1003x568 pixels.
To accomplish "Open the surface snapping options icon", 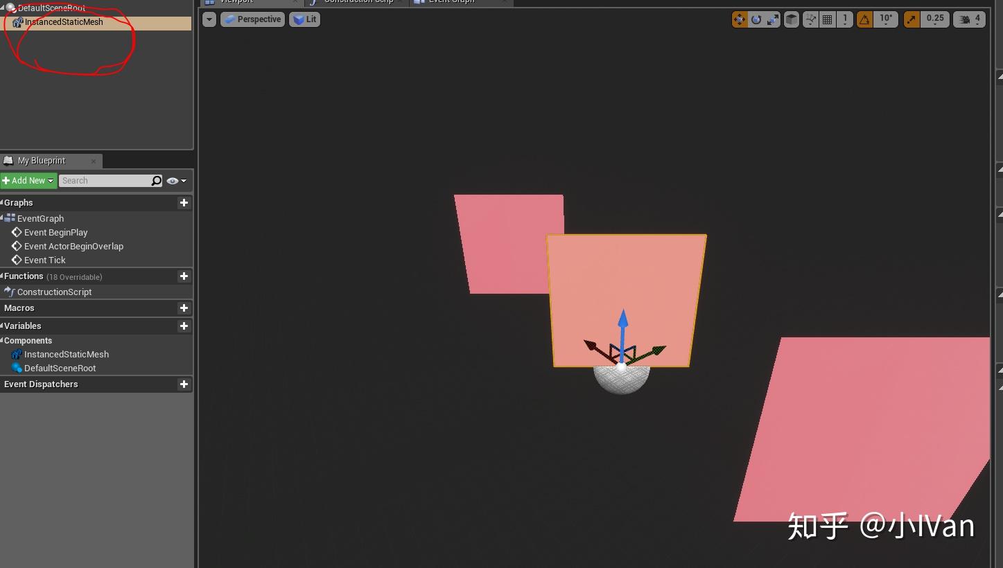I will pyautogui.click(x=810, y=19).
